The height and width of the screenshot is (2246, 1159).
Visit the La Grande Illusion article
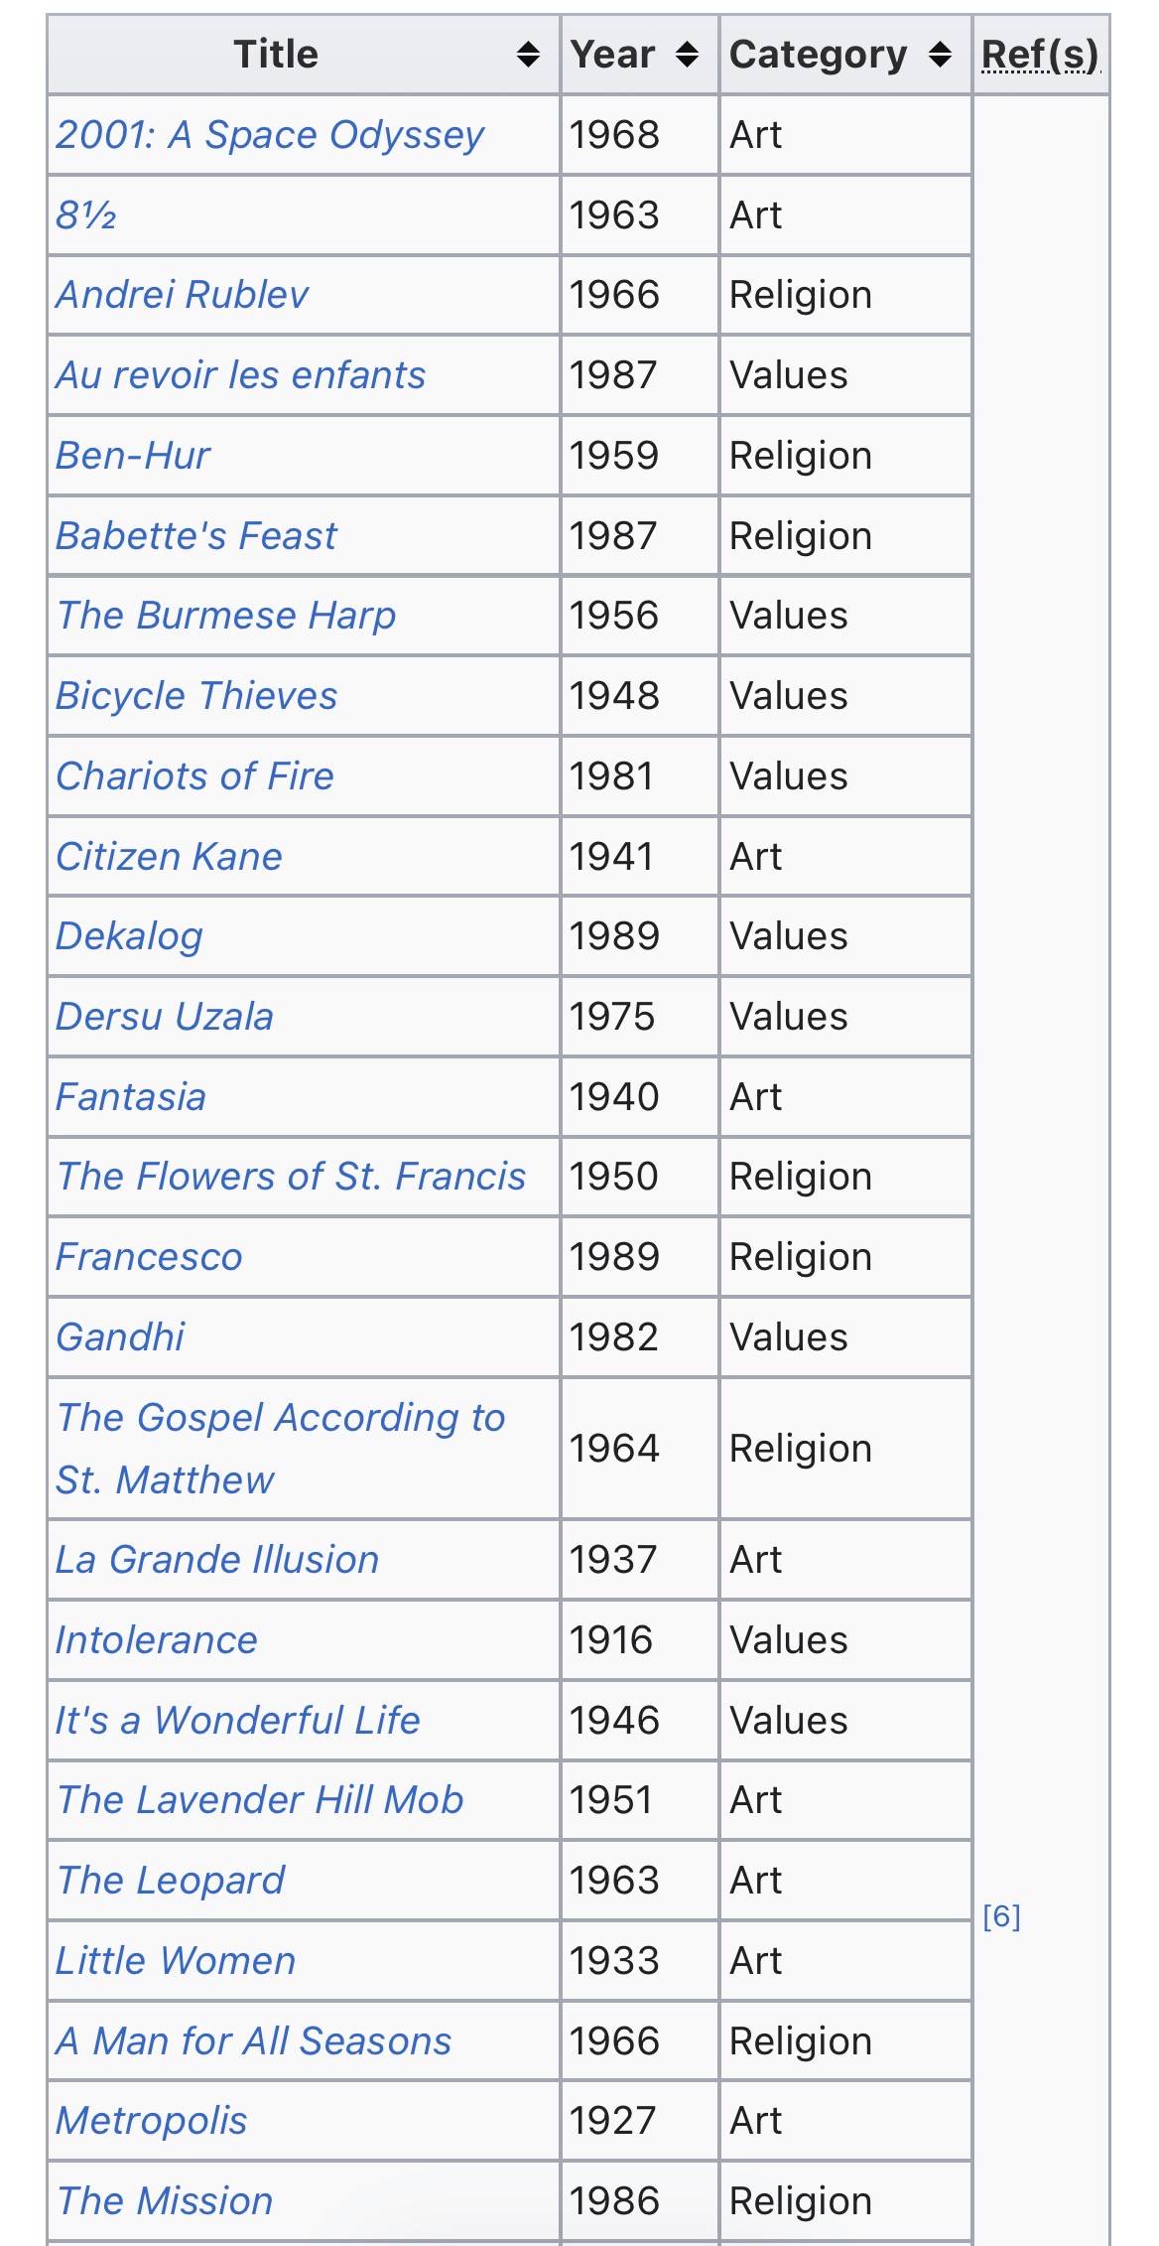pyautogui.click(x=217, y=1560)
